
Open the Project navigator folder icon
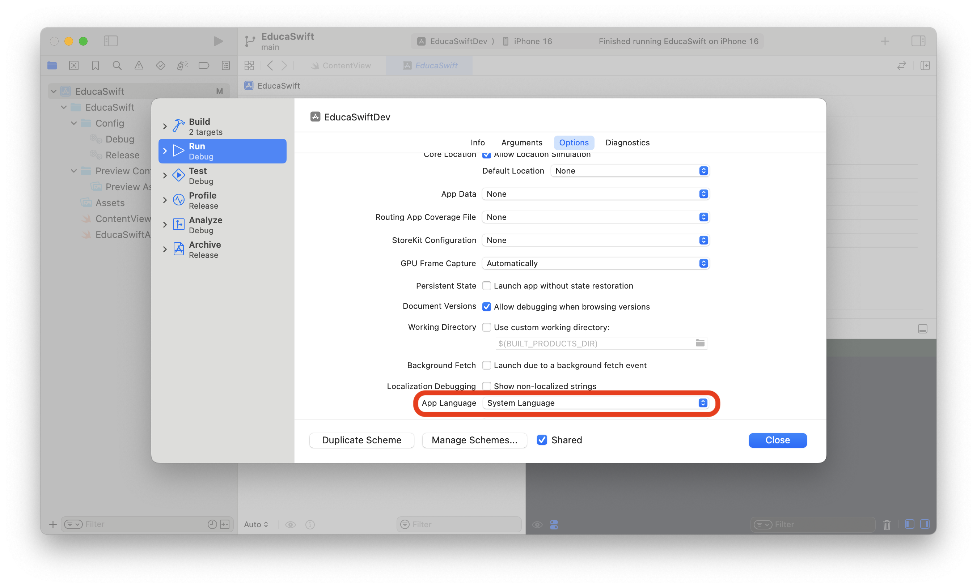click(52, 65)
